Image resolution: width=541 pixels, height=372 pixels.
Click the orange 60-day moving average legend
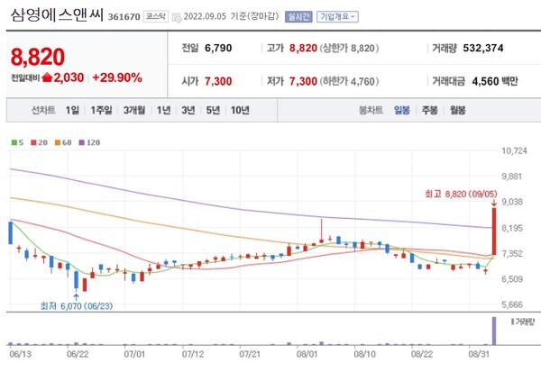(63, 142)
